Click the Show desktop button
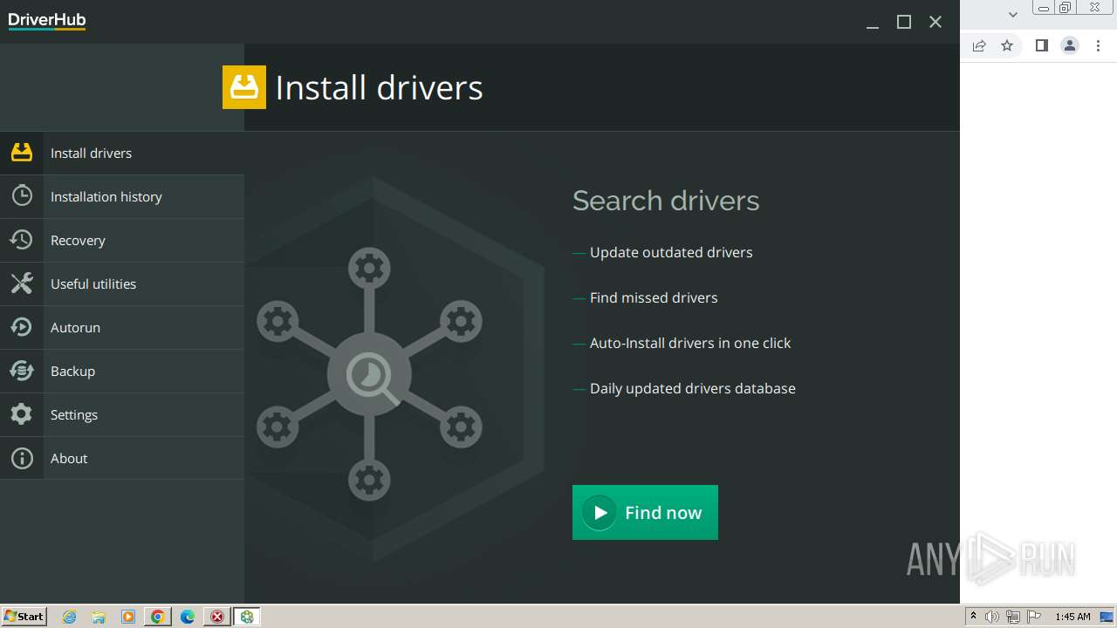 pyautogui.click(x=1107, y=617)
